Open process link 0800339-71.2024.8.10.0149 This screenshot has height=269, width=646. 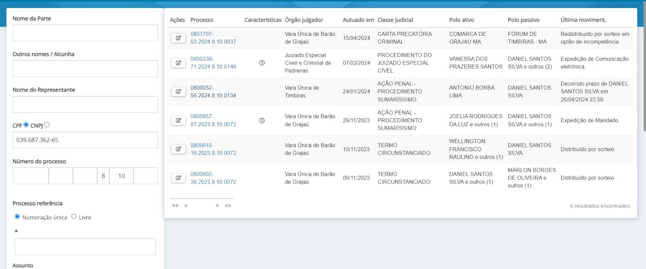pyautogui.click(x=213, y=63)
